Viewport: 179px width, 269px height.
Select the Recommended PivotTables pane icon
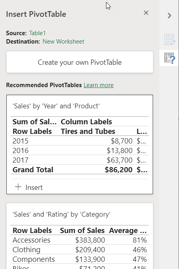(169, 58)
